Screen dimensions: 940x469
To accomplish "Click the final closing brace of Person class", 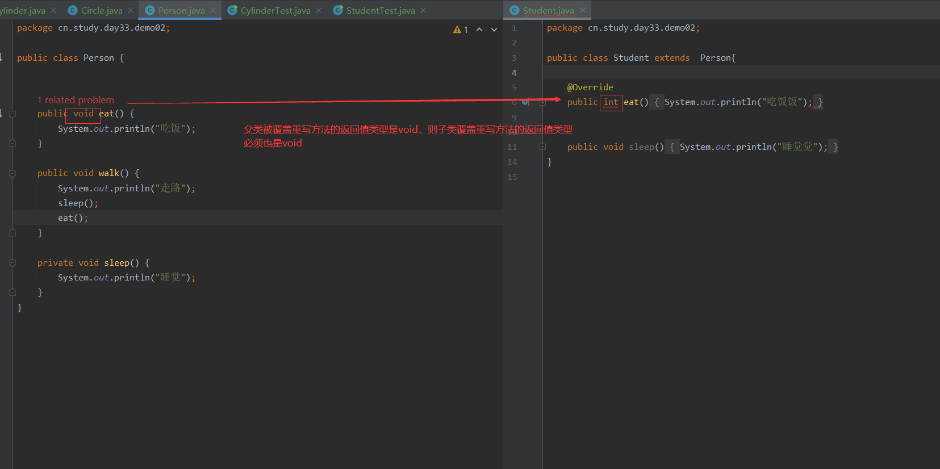I will click(19, 307).
